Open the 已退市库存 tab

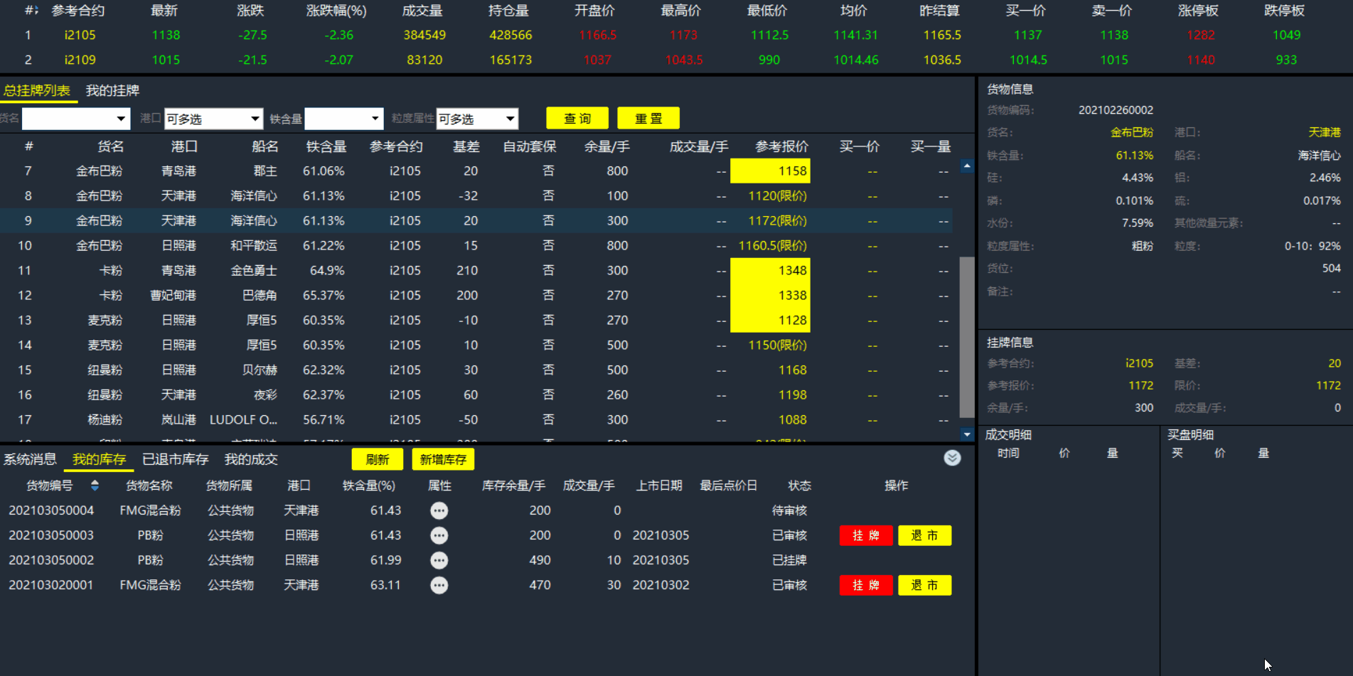coord(175,459)
